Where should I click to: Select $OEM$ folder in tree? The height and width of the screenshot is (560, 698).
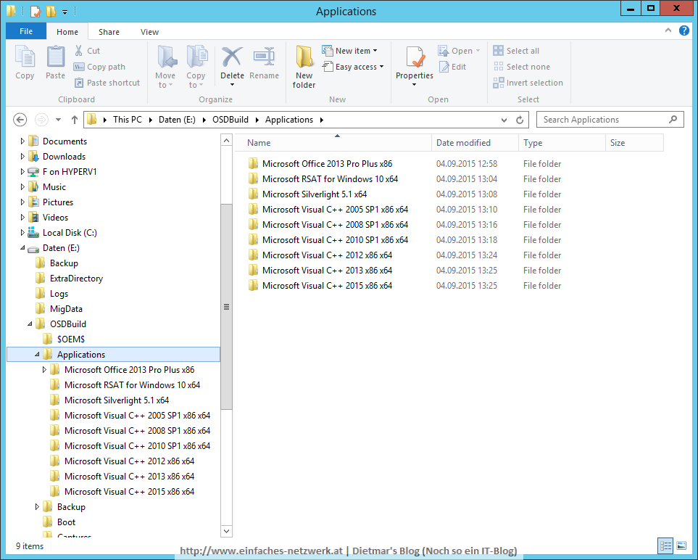(x=71, y=339)
